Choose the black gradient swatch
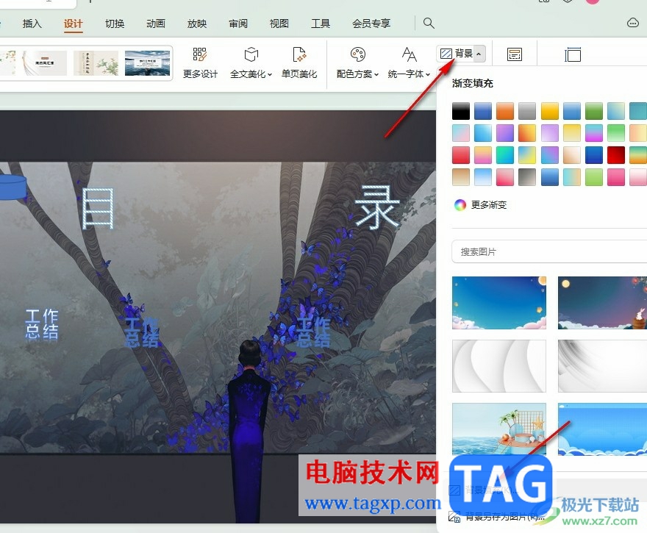Image resolution: width=647 pixels, height=533 pixels. coord(461,111)
